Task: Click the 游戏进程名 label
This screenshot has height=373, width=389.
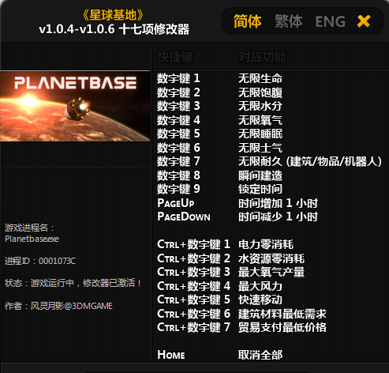Action: [x=29, y=228]
